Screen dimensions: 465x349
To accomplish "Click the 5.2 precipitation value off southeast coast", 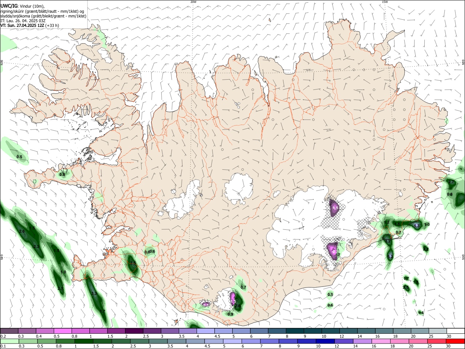I will point(390,257).
